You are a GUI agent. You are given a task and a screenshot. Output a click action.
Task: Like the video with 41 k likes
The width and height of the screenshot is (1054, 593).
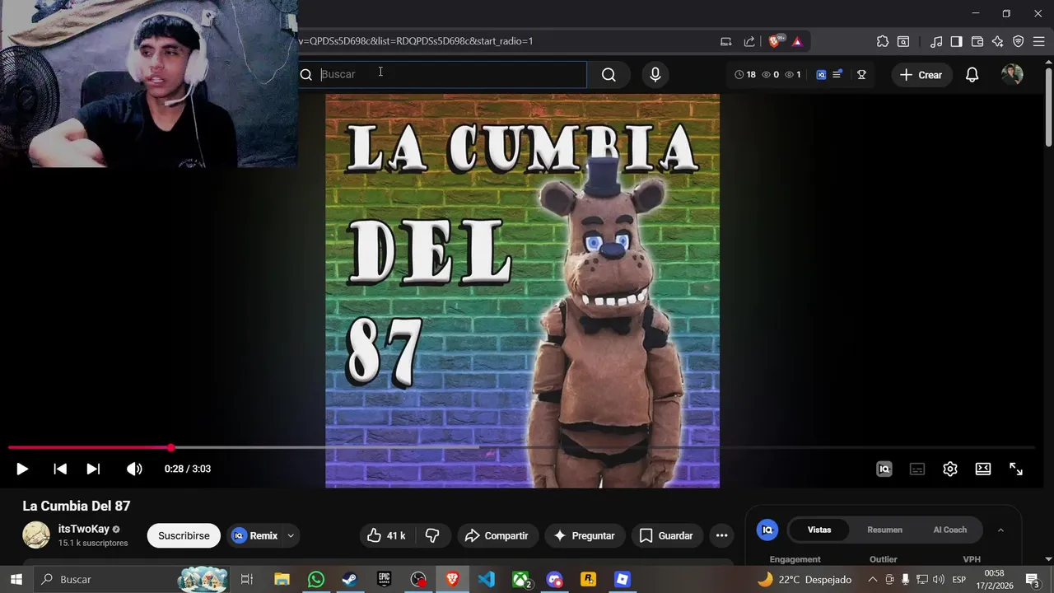pyautogui.click(x=387, y=535)
